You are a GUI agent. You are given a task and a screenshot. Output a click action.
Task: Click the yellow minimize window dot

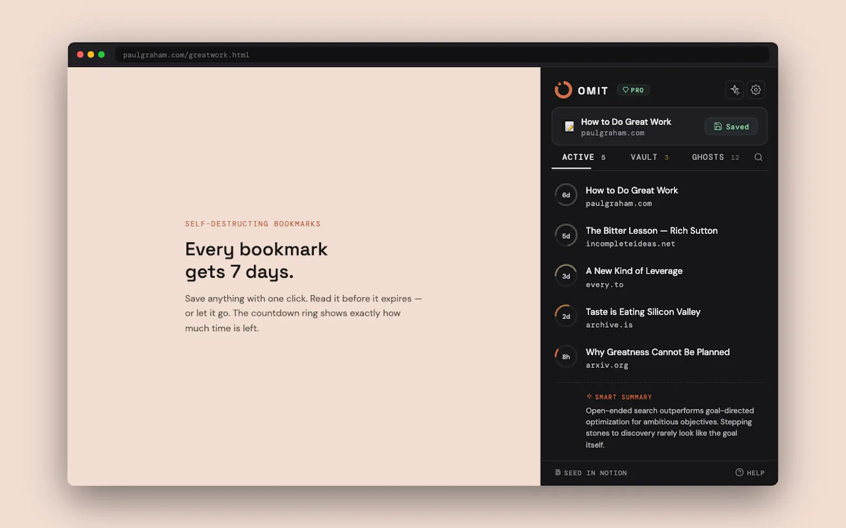click(91, 54)
